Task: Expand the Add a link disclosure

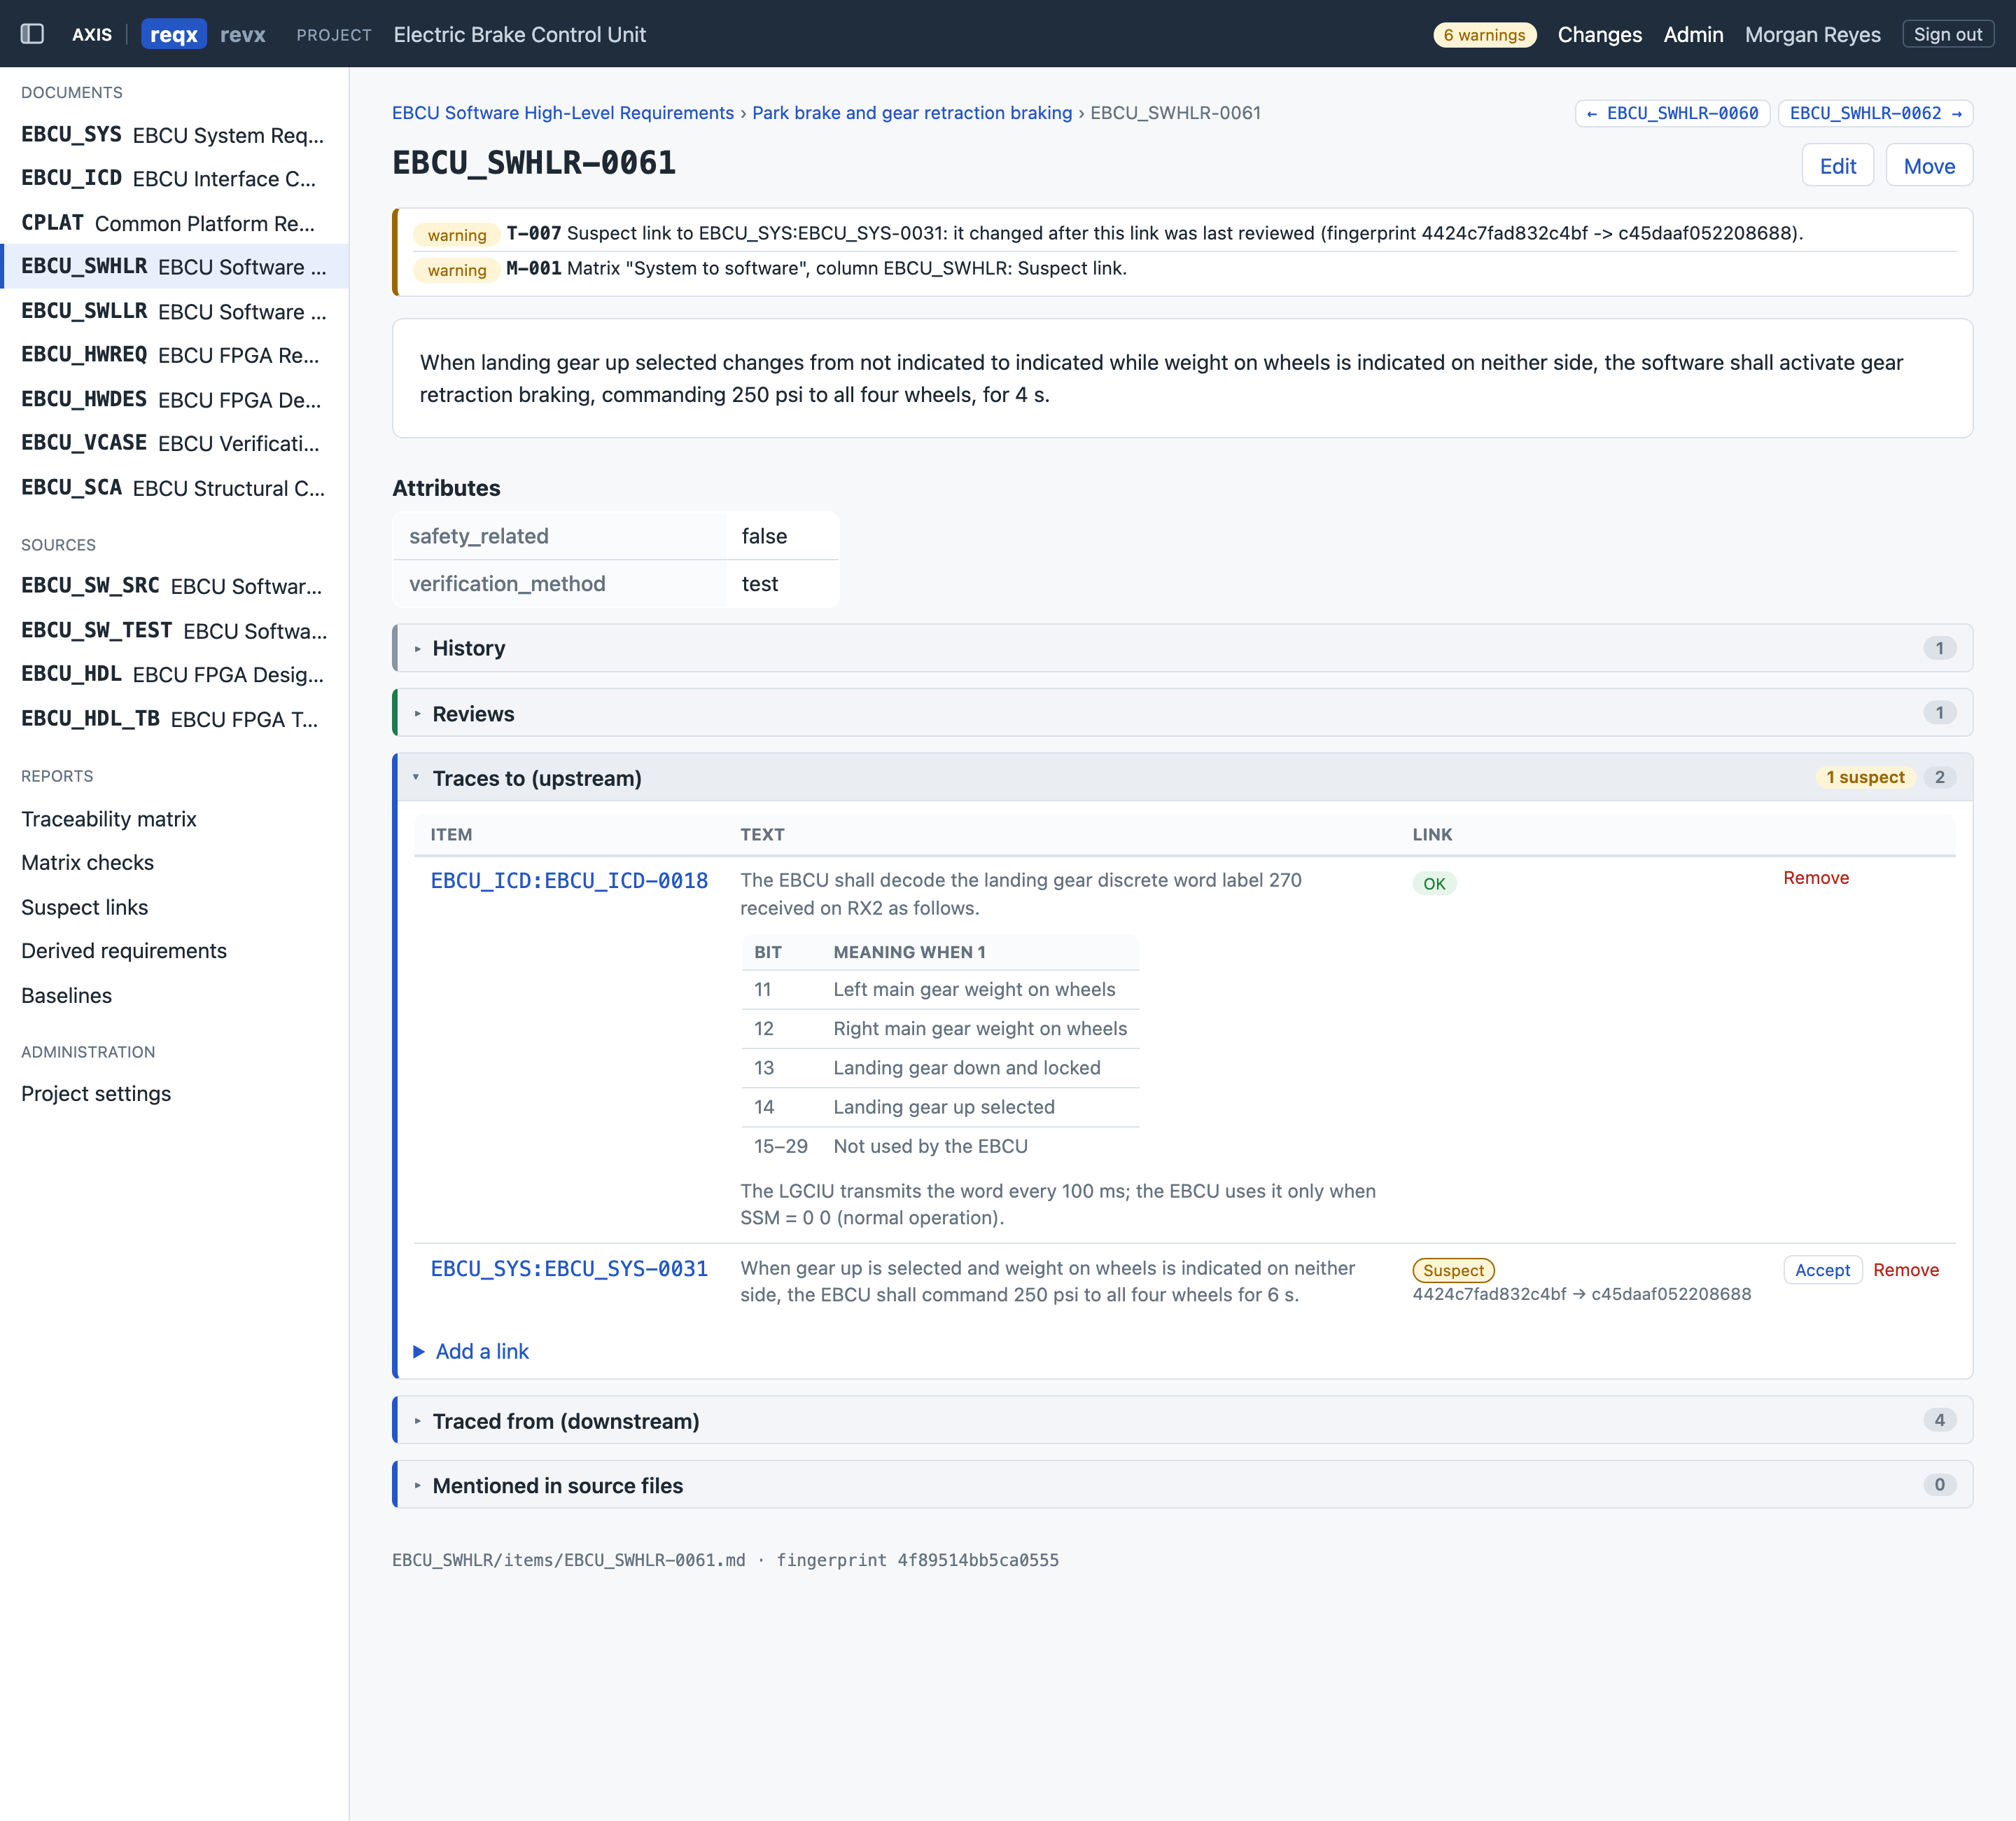Action: click(x=471, y=1352)
